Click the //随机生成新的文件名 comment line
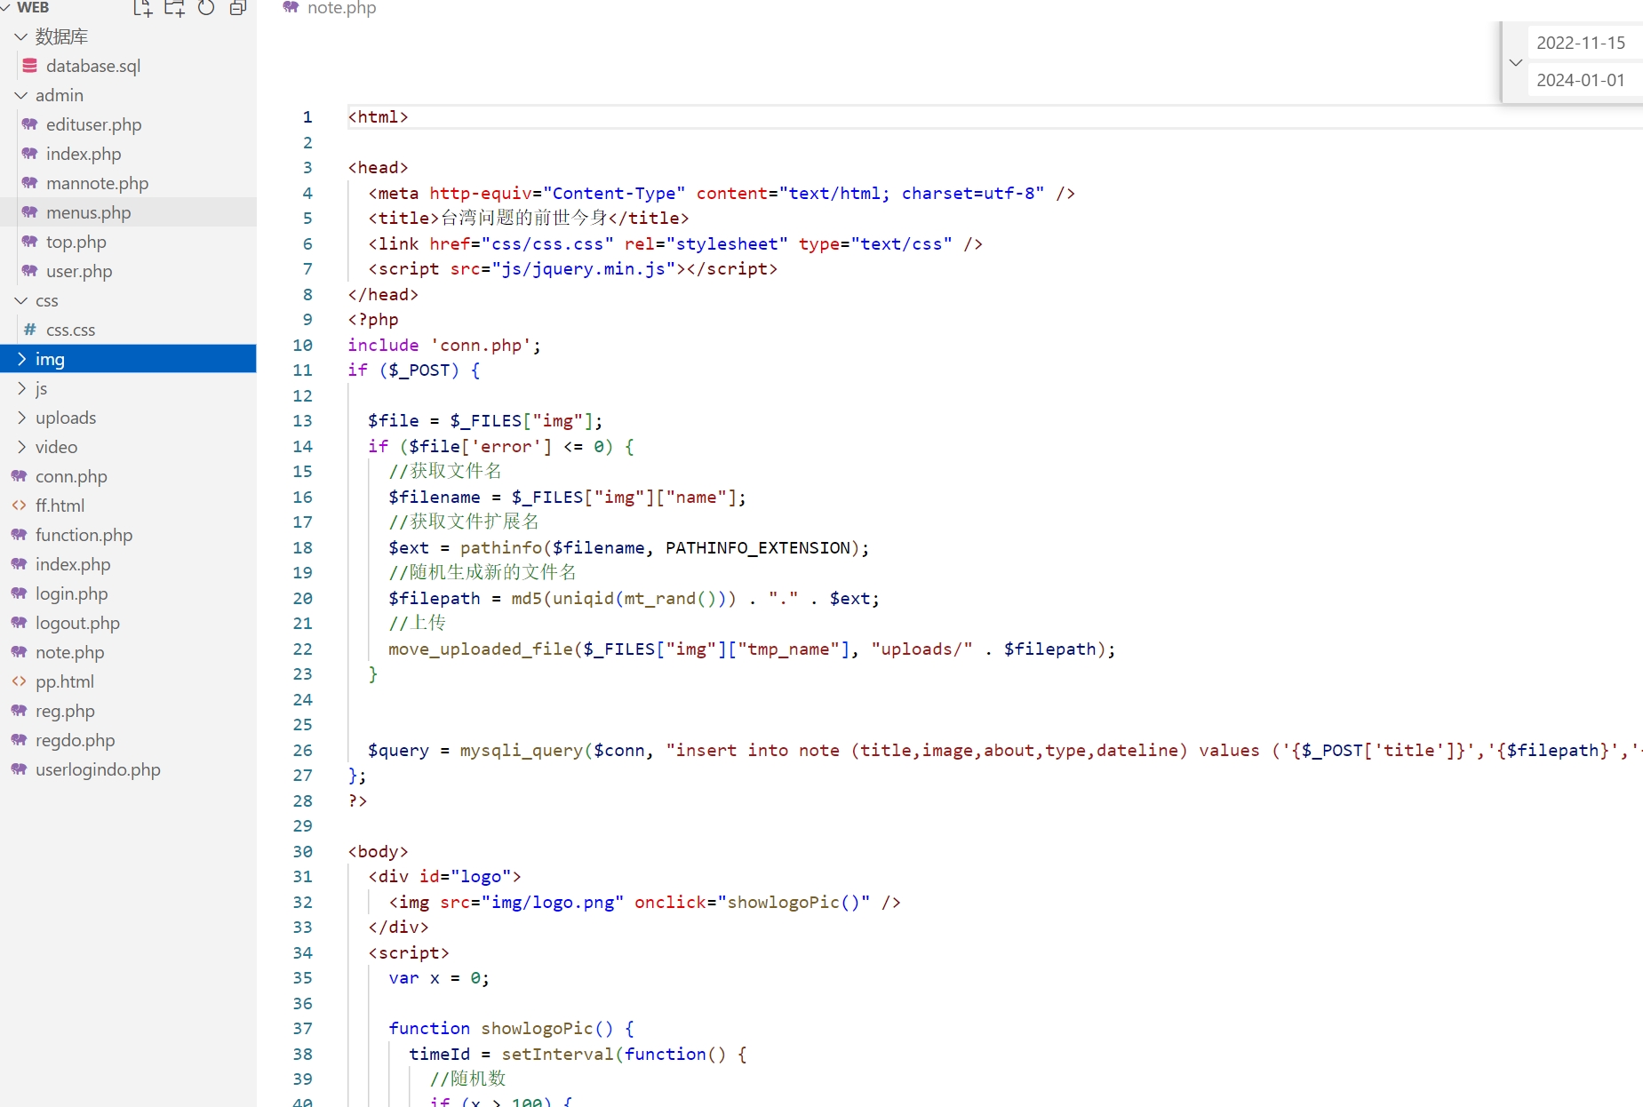 coord(483,573)
